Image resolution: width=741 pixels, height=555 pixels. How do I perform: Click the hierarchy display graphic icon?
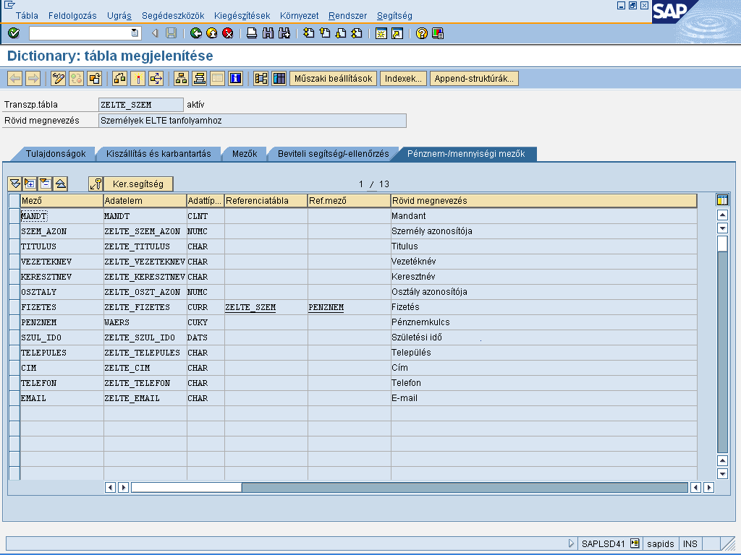[261, 78]
